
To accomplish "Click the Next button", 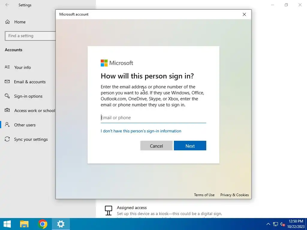I will [190, 146].
